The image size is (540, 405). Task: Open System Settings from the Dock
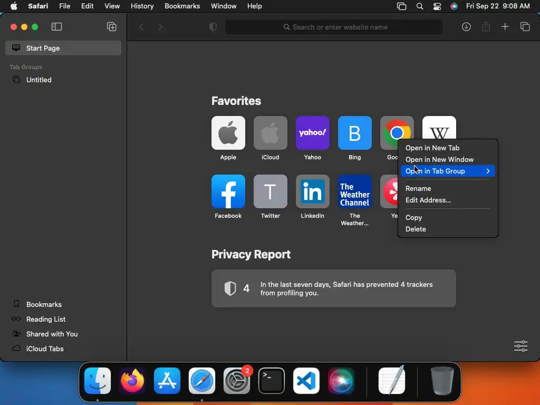pyautogui.click(x=237, y=381)
